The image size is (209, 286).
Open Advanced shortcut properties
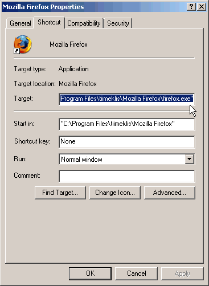pyautogui.click(x=170, y=193)
